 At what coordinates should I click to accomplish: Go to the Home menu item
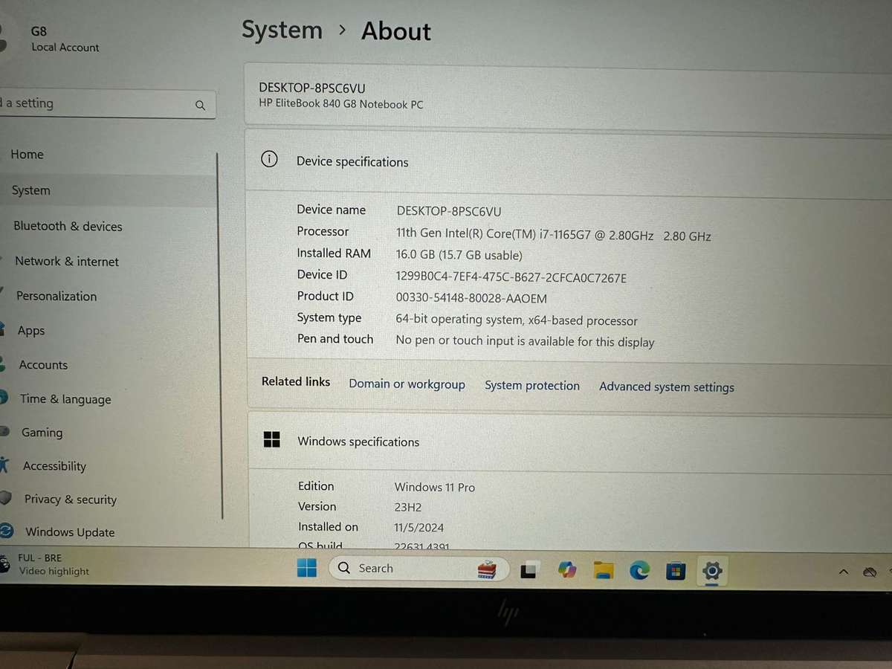point(27,154)
